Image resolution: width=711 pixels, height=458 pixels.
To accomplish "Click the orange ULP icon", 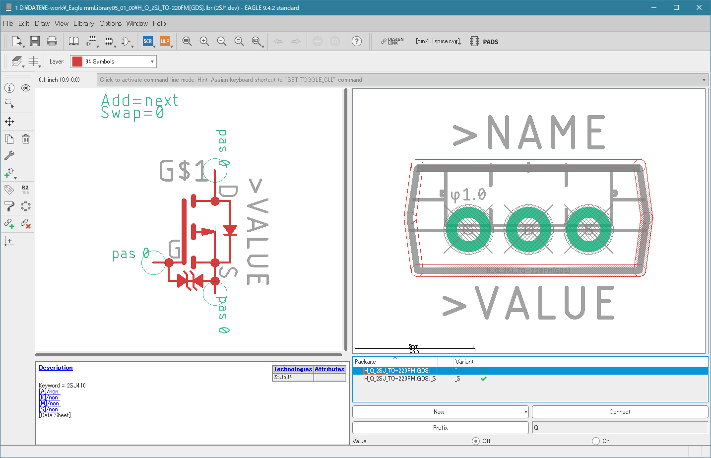I will [x=165, y=41].
